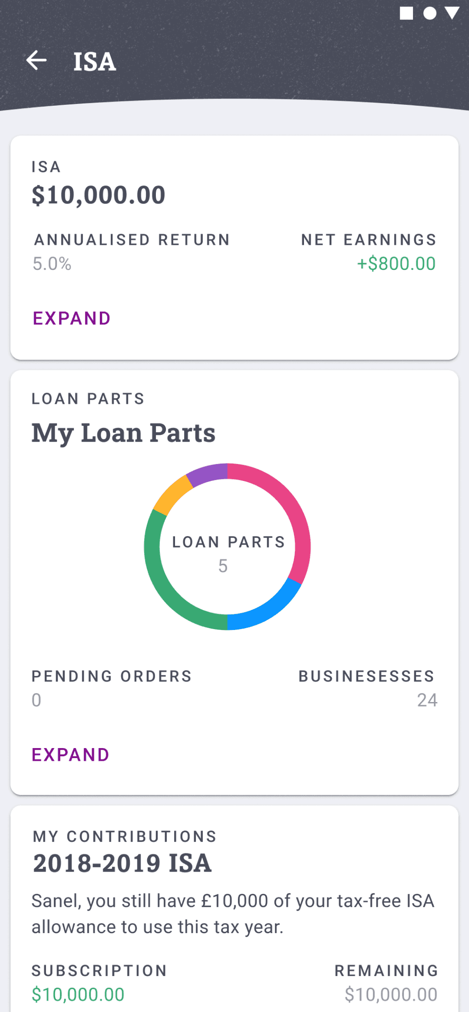The image size is (469, 1012).
Task: Tap the $10,000.00 ISA balance
Action: point(98,195)
